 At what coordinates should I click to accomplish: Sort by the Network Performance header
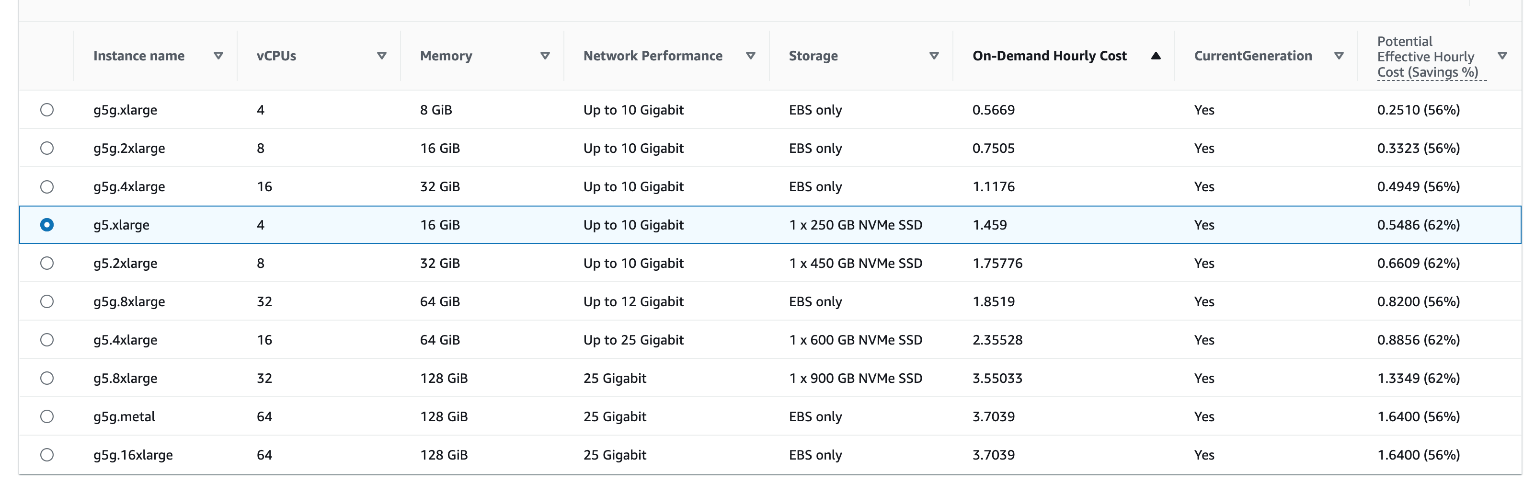tap(653, 56)
